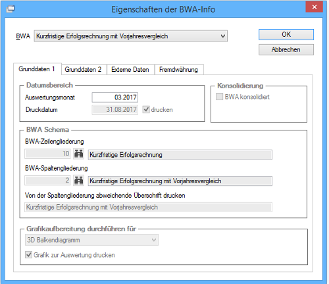The width and height of the screenshot is (329, 284).
Task: Click the Abbrechen button
Action: 286,49
